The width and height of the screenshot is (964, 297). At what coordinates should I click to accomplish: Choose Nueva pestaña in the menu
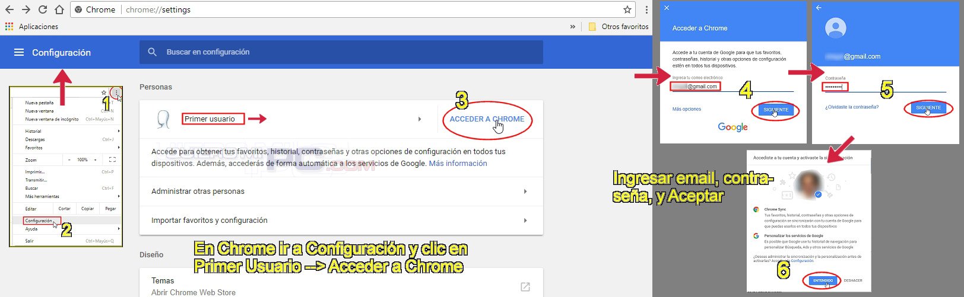click(x=39, y=103)
